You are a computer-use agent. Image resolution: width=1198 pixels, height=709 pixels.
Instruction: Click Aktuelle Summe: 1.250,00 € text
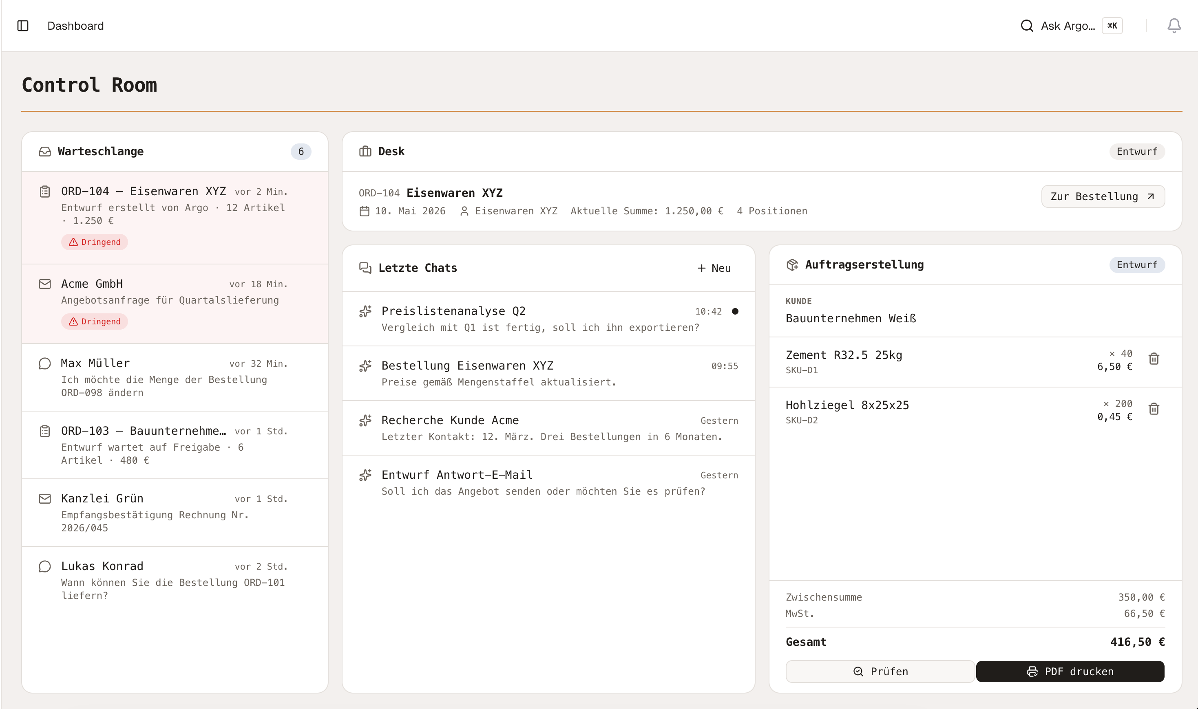[x=646, y=211]
